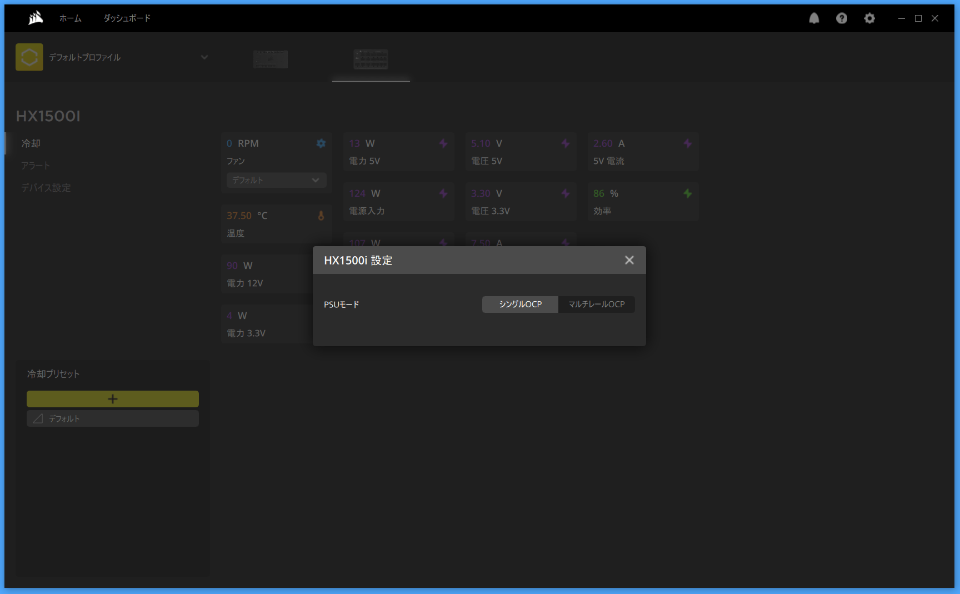
Task: Click the thermometer icon on 温度 card
Action: pyautogui.click(x=321, y=216)
